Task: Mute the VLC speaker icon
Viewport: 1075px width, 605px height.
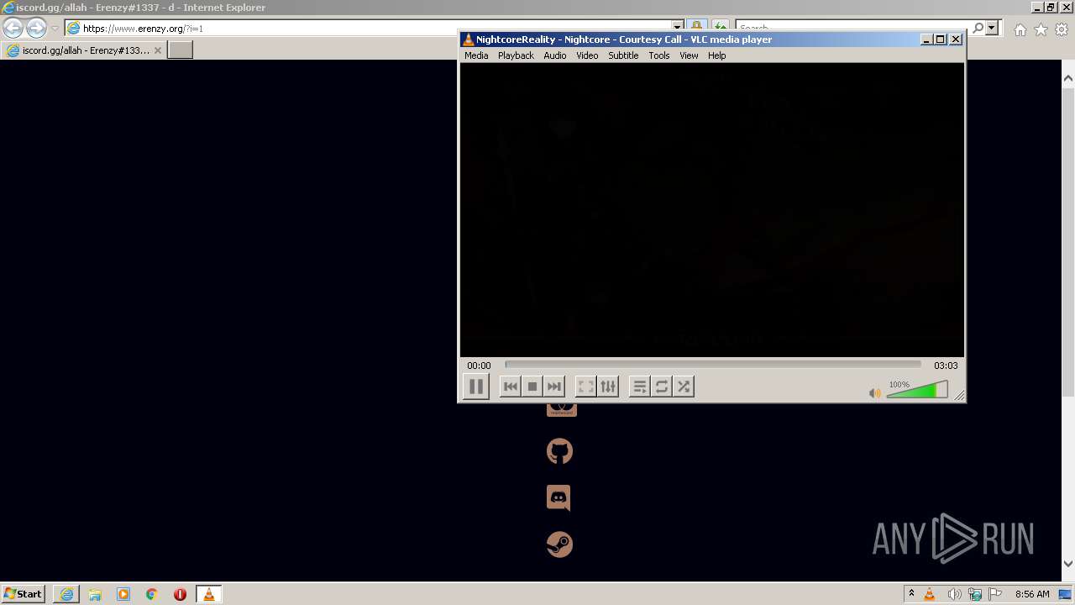Action: 875,392
